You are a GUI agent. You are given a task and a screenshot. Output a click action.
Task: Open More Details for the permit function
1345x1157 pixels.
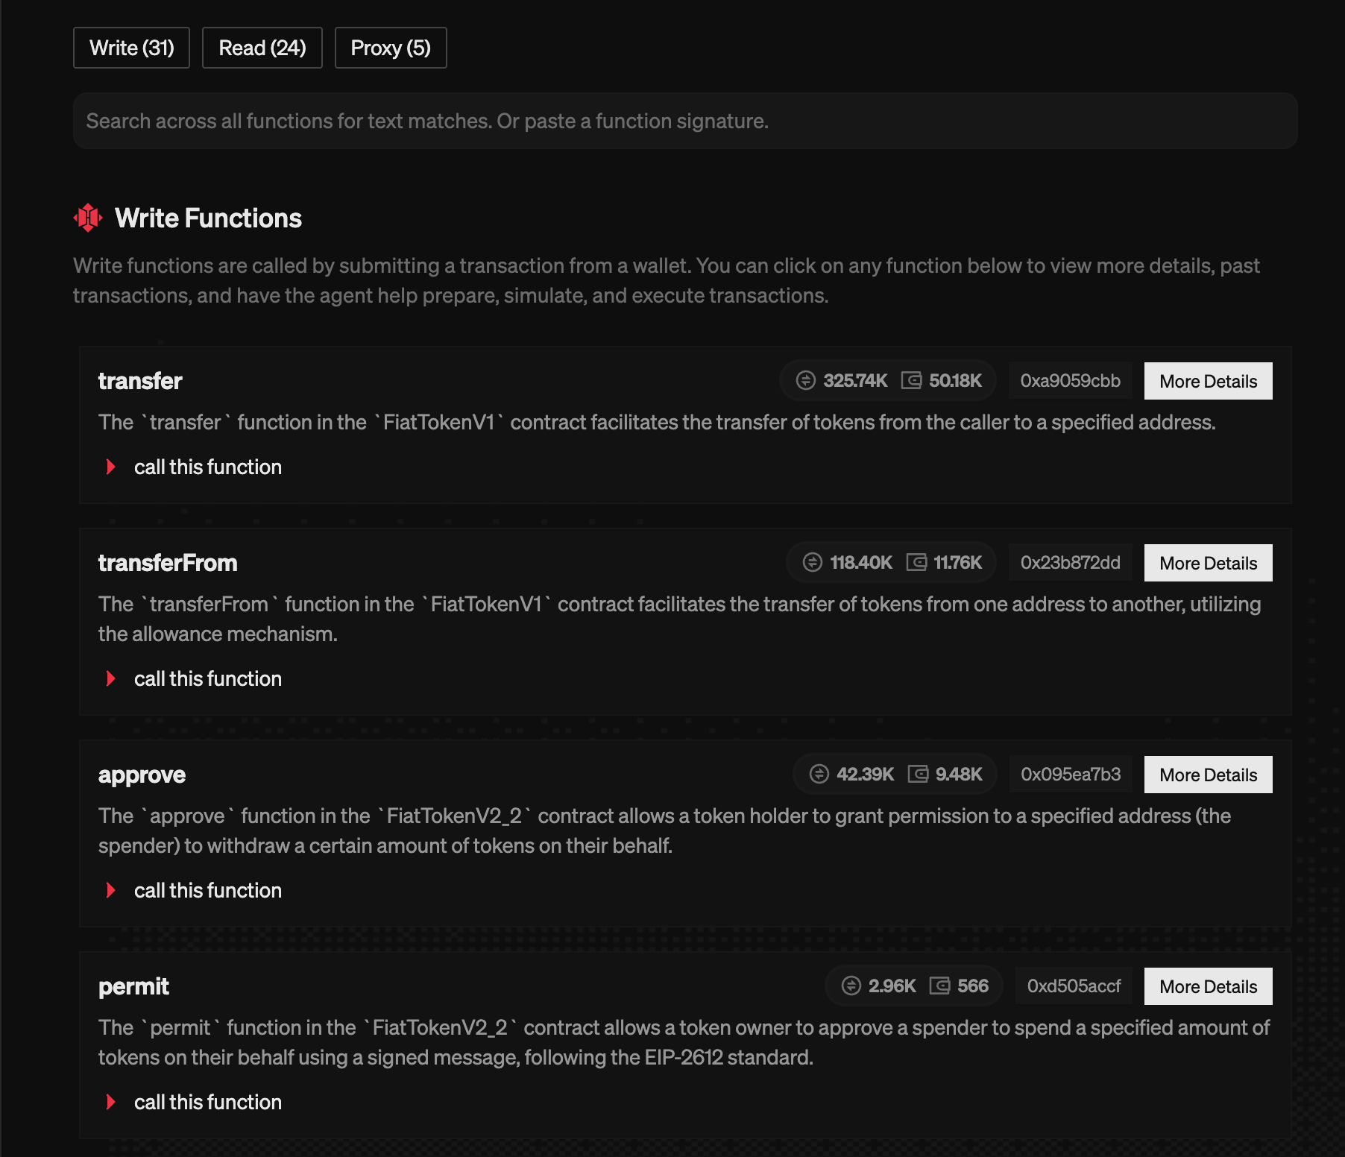click(x=1208, y=986)
